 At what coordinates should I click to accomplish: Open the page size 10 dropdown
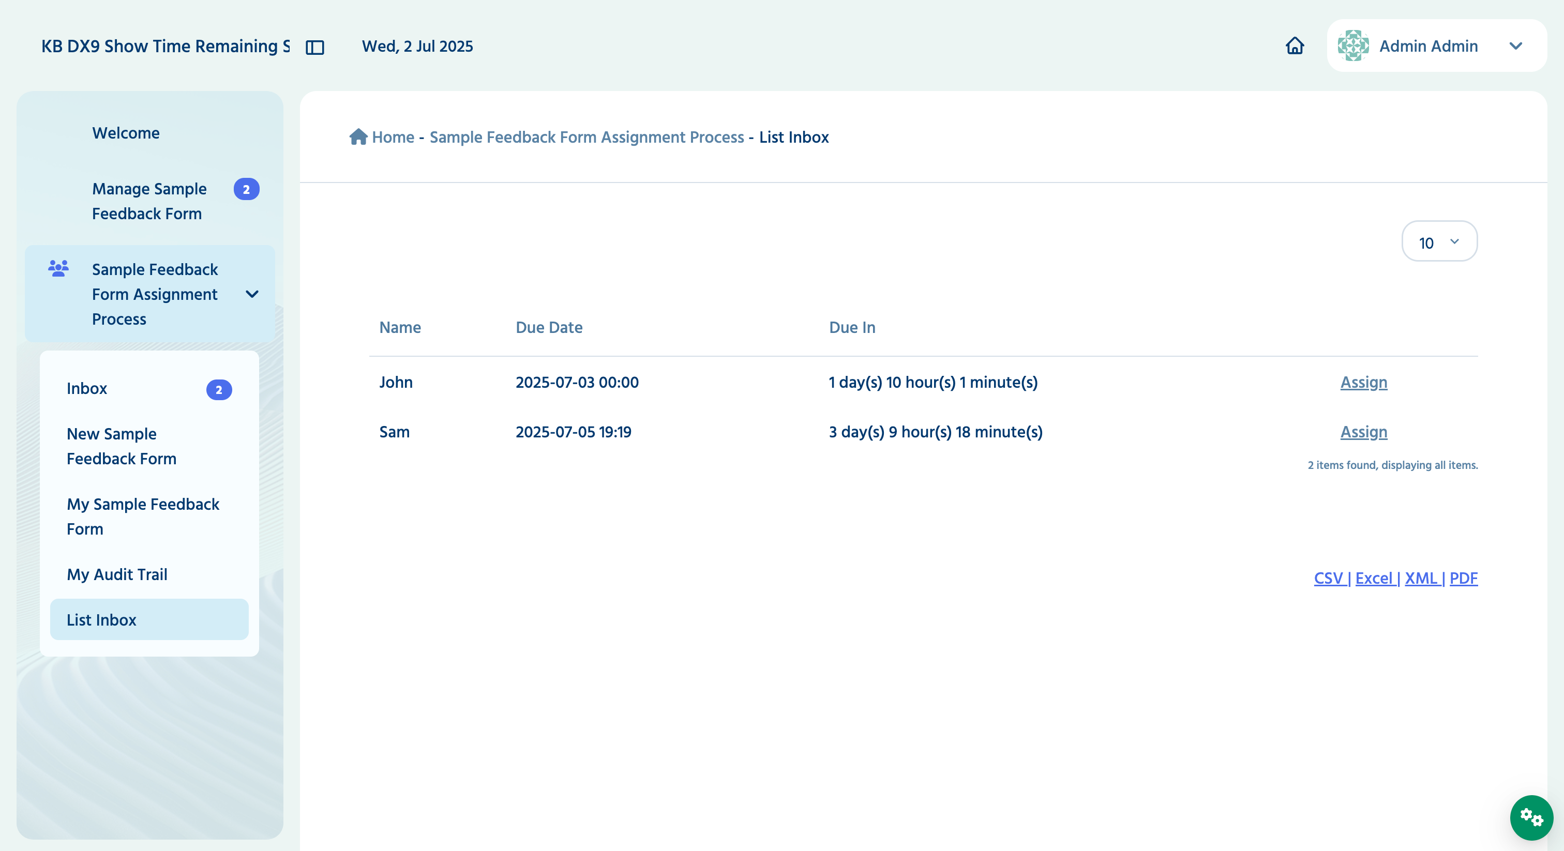(1439, 241)
